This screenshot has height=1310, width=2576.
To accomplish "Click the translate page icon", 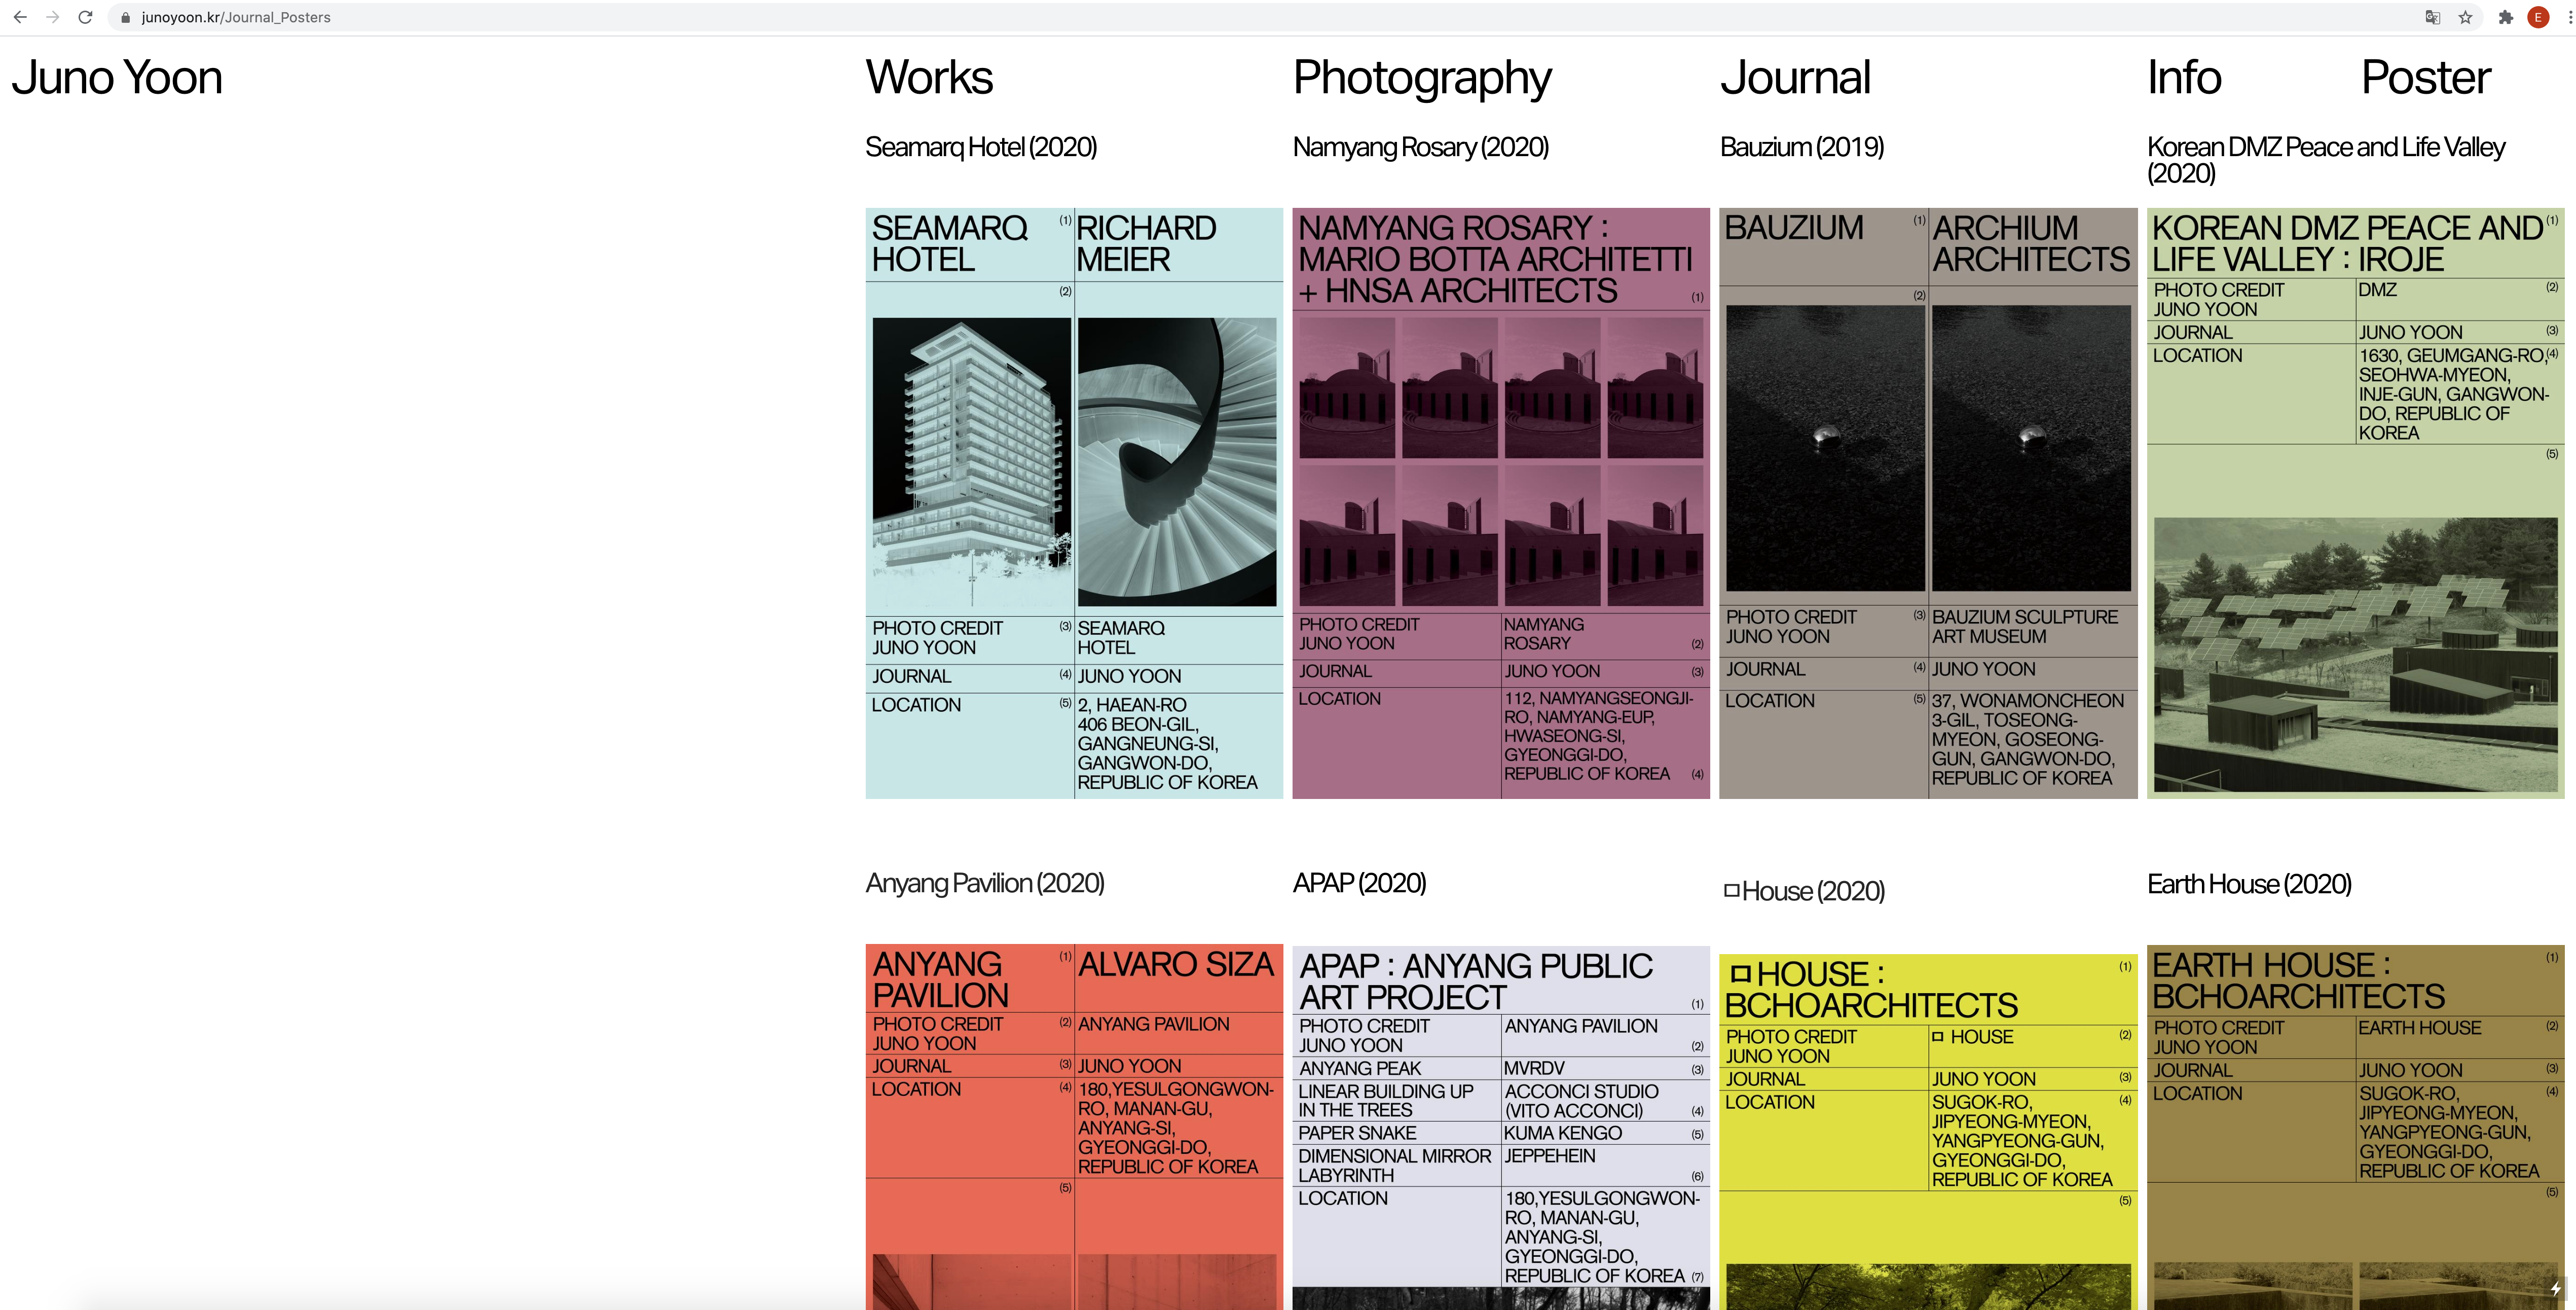I will tap(2433, 17).
